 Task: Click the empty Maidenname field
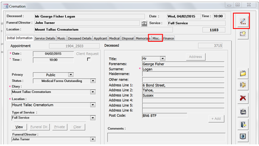pos(183,74)
